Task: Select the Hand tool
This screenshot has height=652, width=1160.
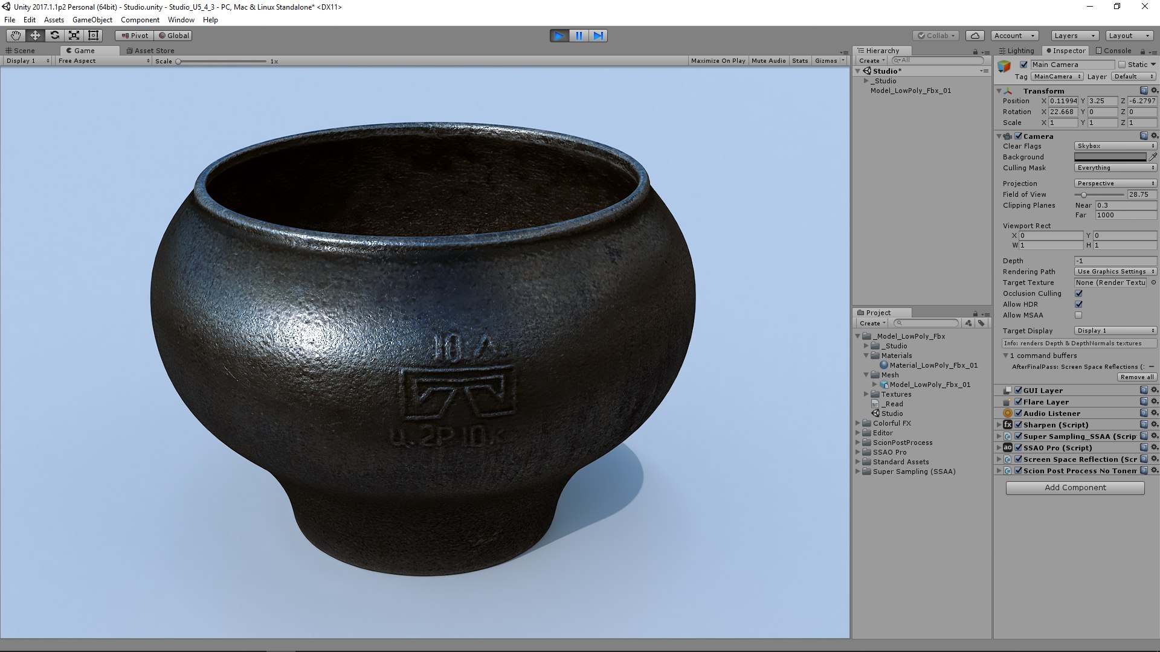Action: coord(16,36)
